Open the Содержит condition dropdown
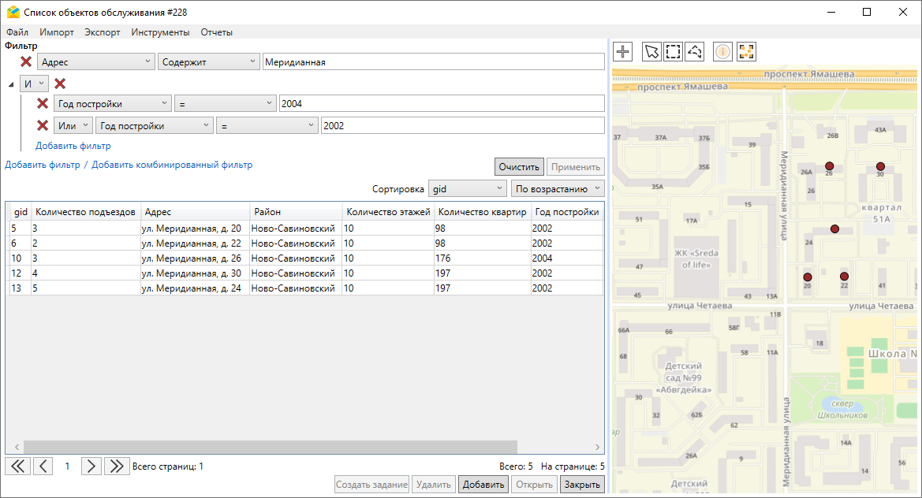The width and height of the screenshot is (922, 498). coord(208,62)
